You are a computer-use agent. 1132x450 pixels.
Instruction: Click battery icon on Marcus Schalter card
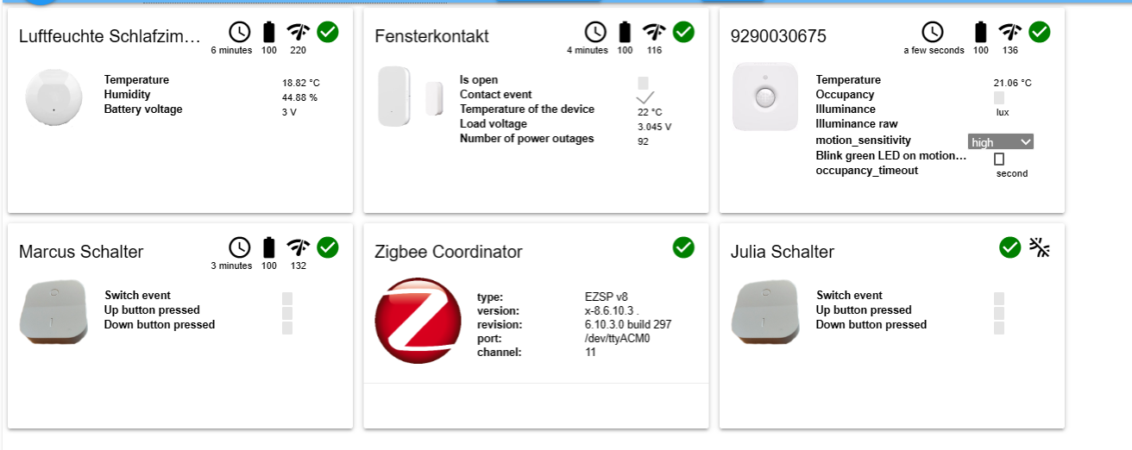[269, 248]
